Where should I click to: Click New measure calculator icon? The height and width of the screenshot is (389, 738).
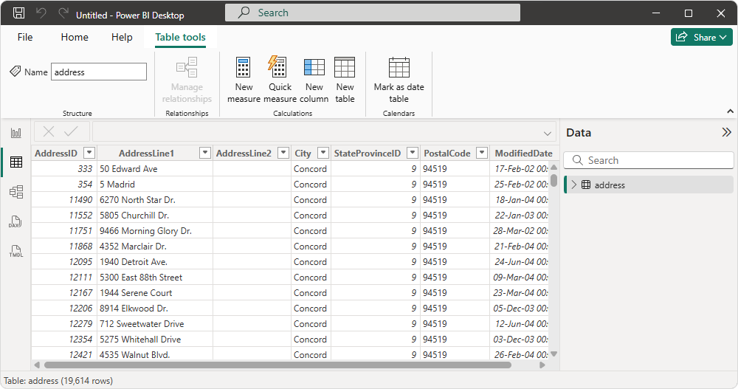(x=244, y=68)
